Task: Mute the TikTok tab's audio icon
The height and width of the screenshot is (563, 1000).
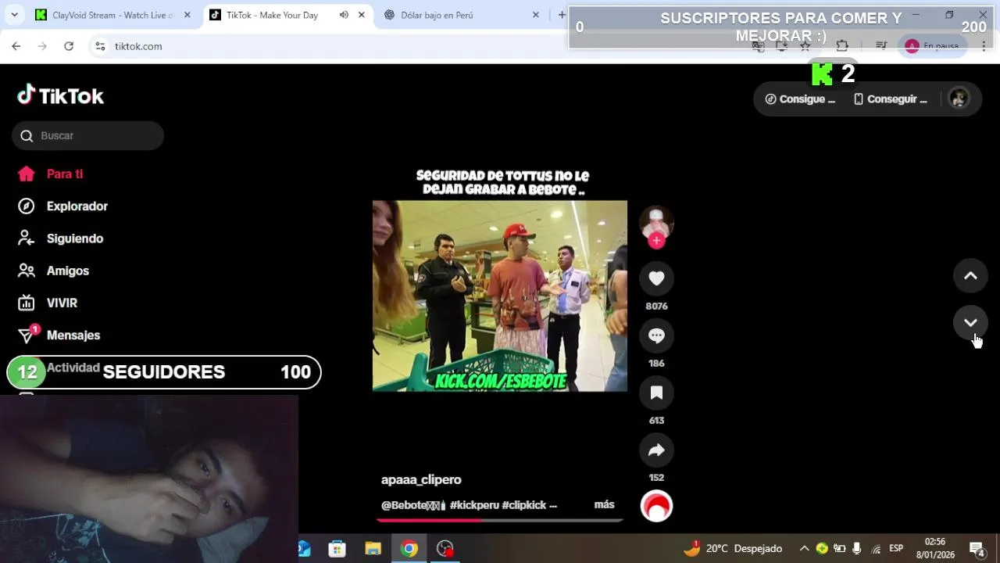Action: coord(344,15)
